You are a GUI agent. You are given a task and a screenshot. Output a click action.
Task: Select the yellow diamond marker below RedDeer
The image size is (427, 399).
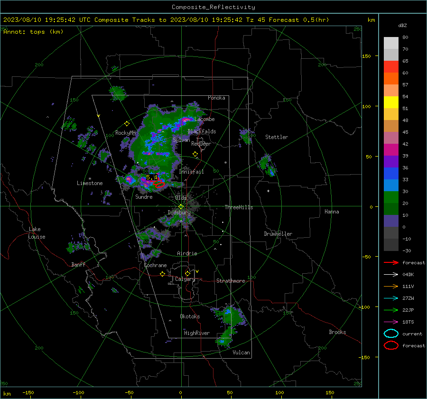pyautogui.click(x=195, y=154)
